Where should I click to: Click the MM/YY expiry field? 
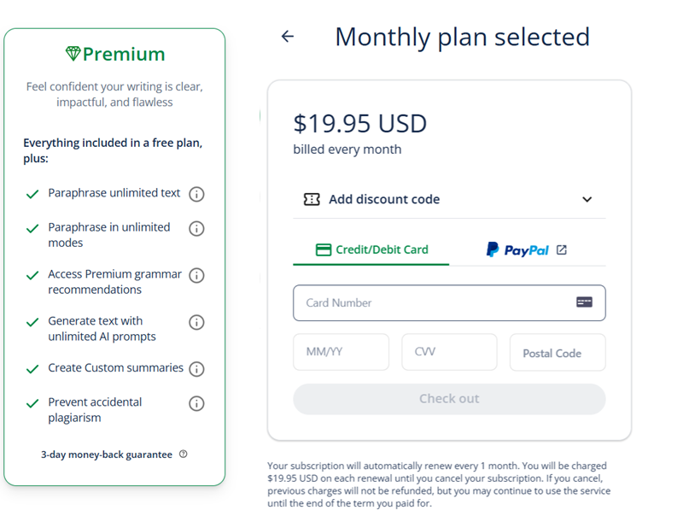341,352
